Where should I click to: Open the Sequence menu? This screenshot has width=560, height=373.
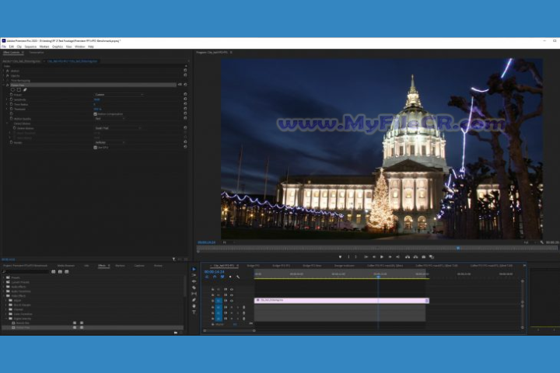click(30, 47)
